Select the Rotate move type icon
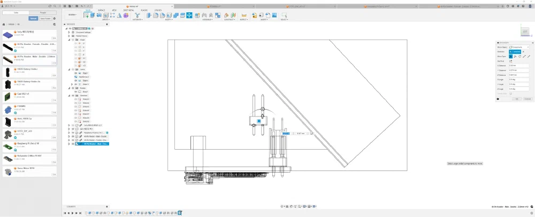Image resolution: width=535 pixels, height=217 pixels. [x=519, y=56]
